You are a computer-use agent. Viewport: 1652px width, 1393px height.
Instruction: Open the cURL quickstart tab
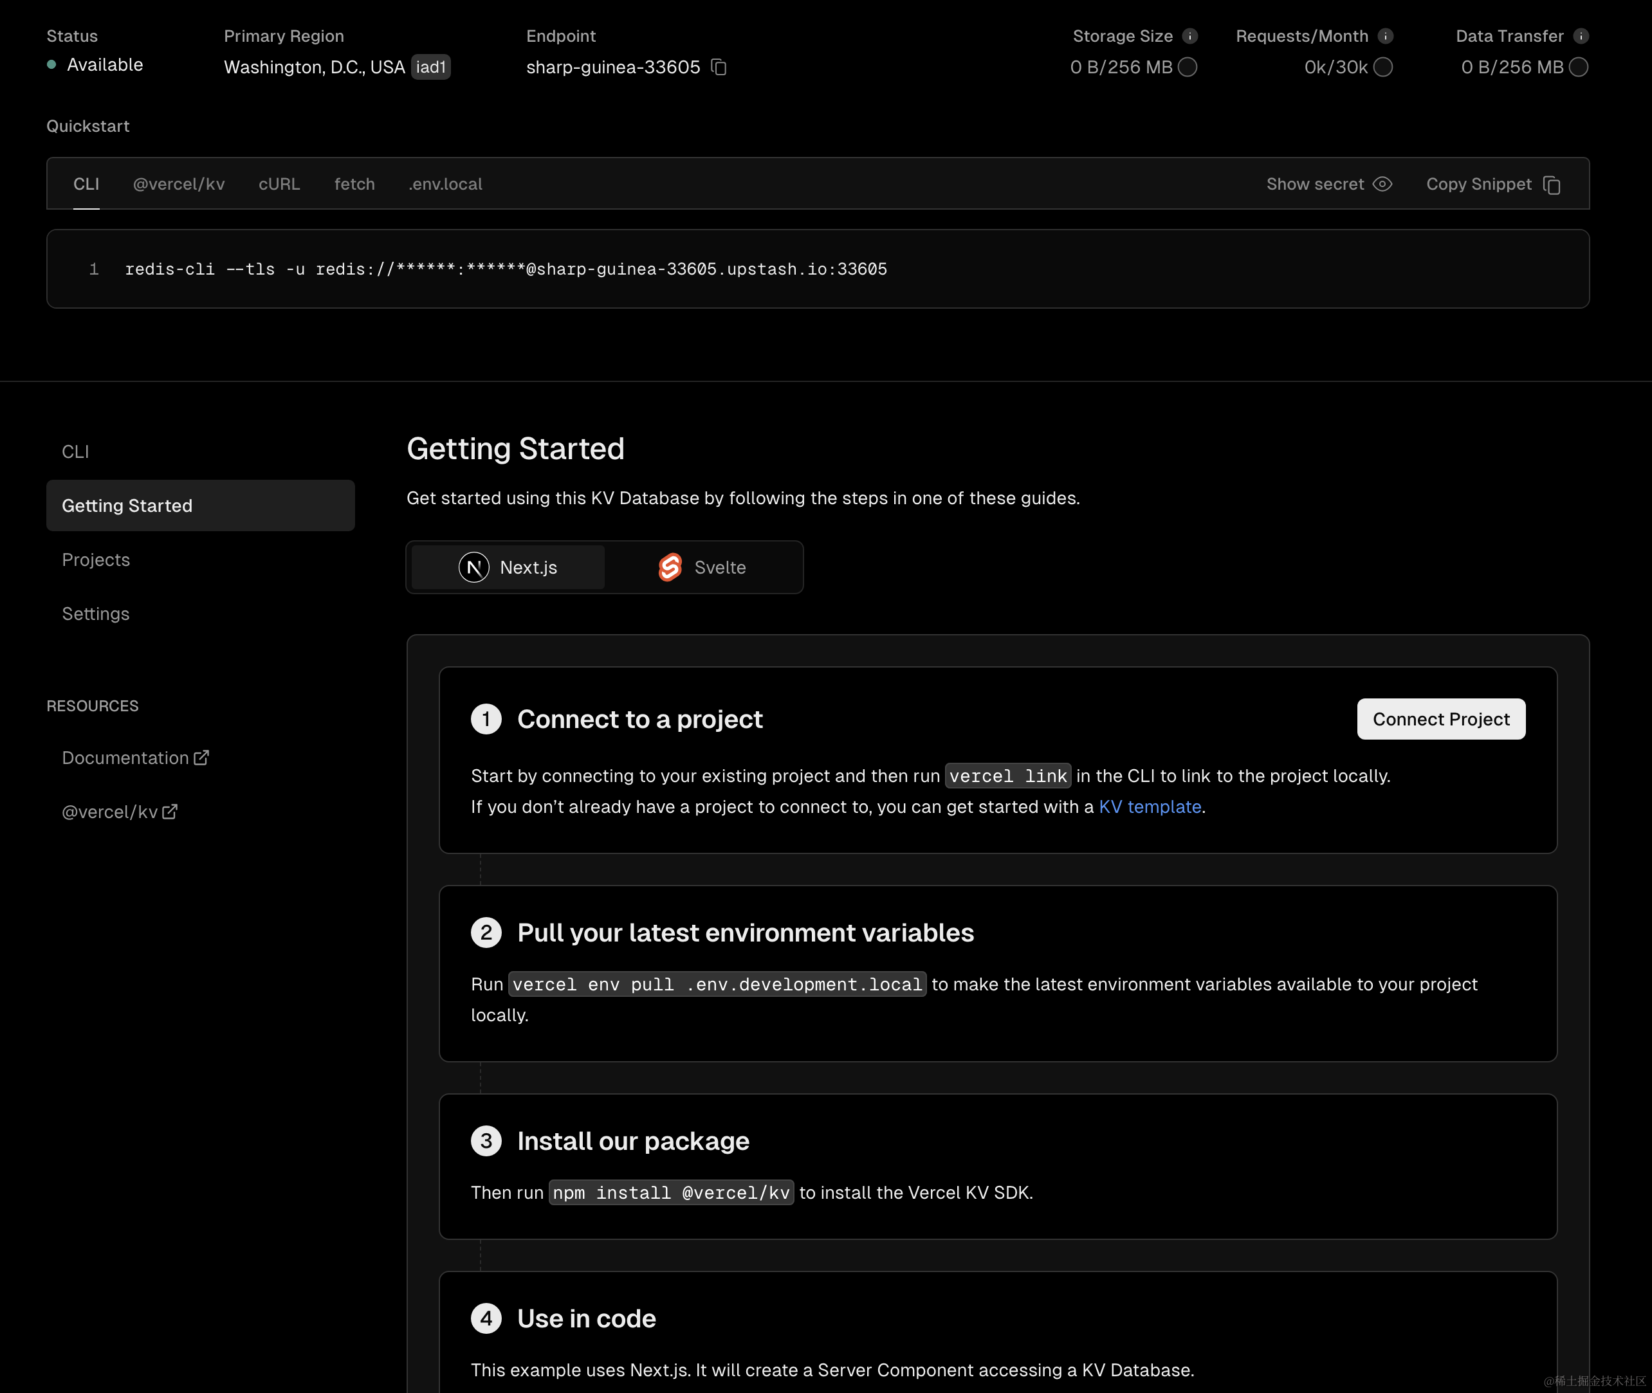pyautogui.click(x=279, y=184)
